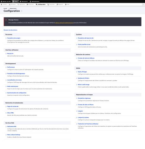
Task: Open the Aide help menu
Action: (x=67, y=4)
